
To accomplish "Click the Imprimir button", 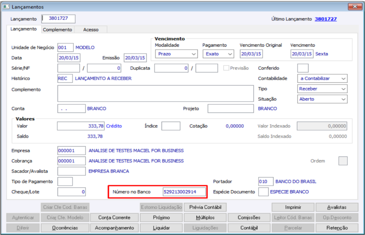I will tap(293, 207).
